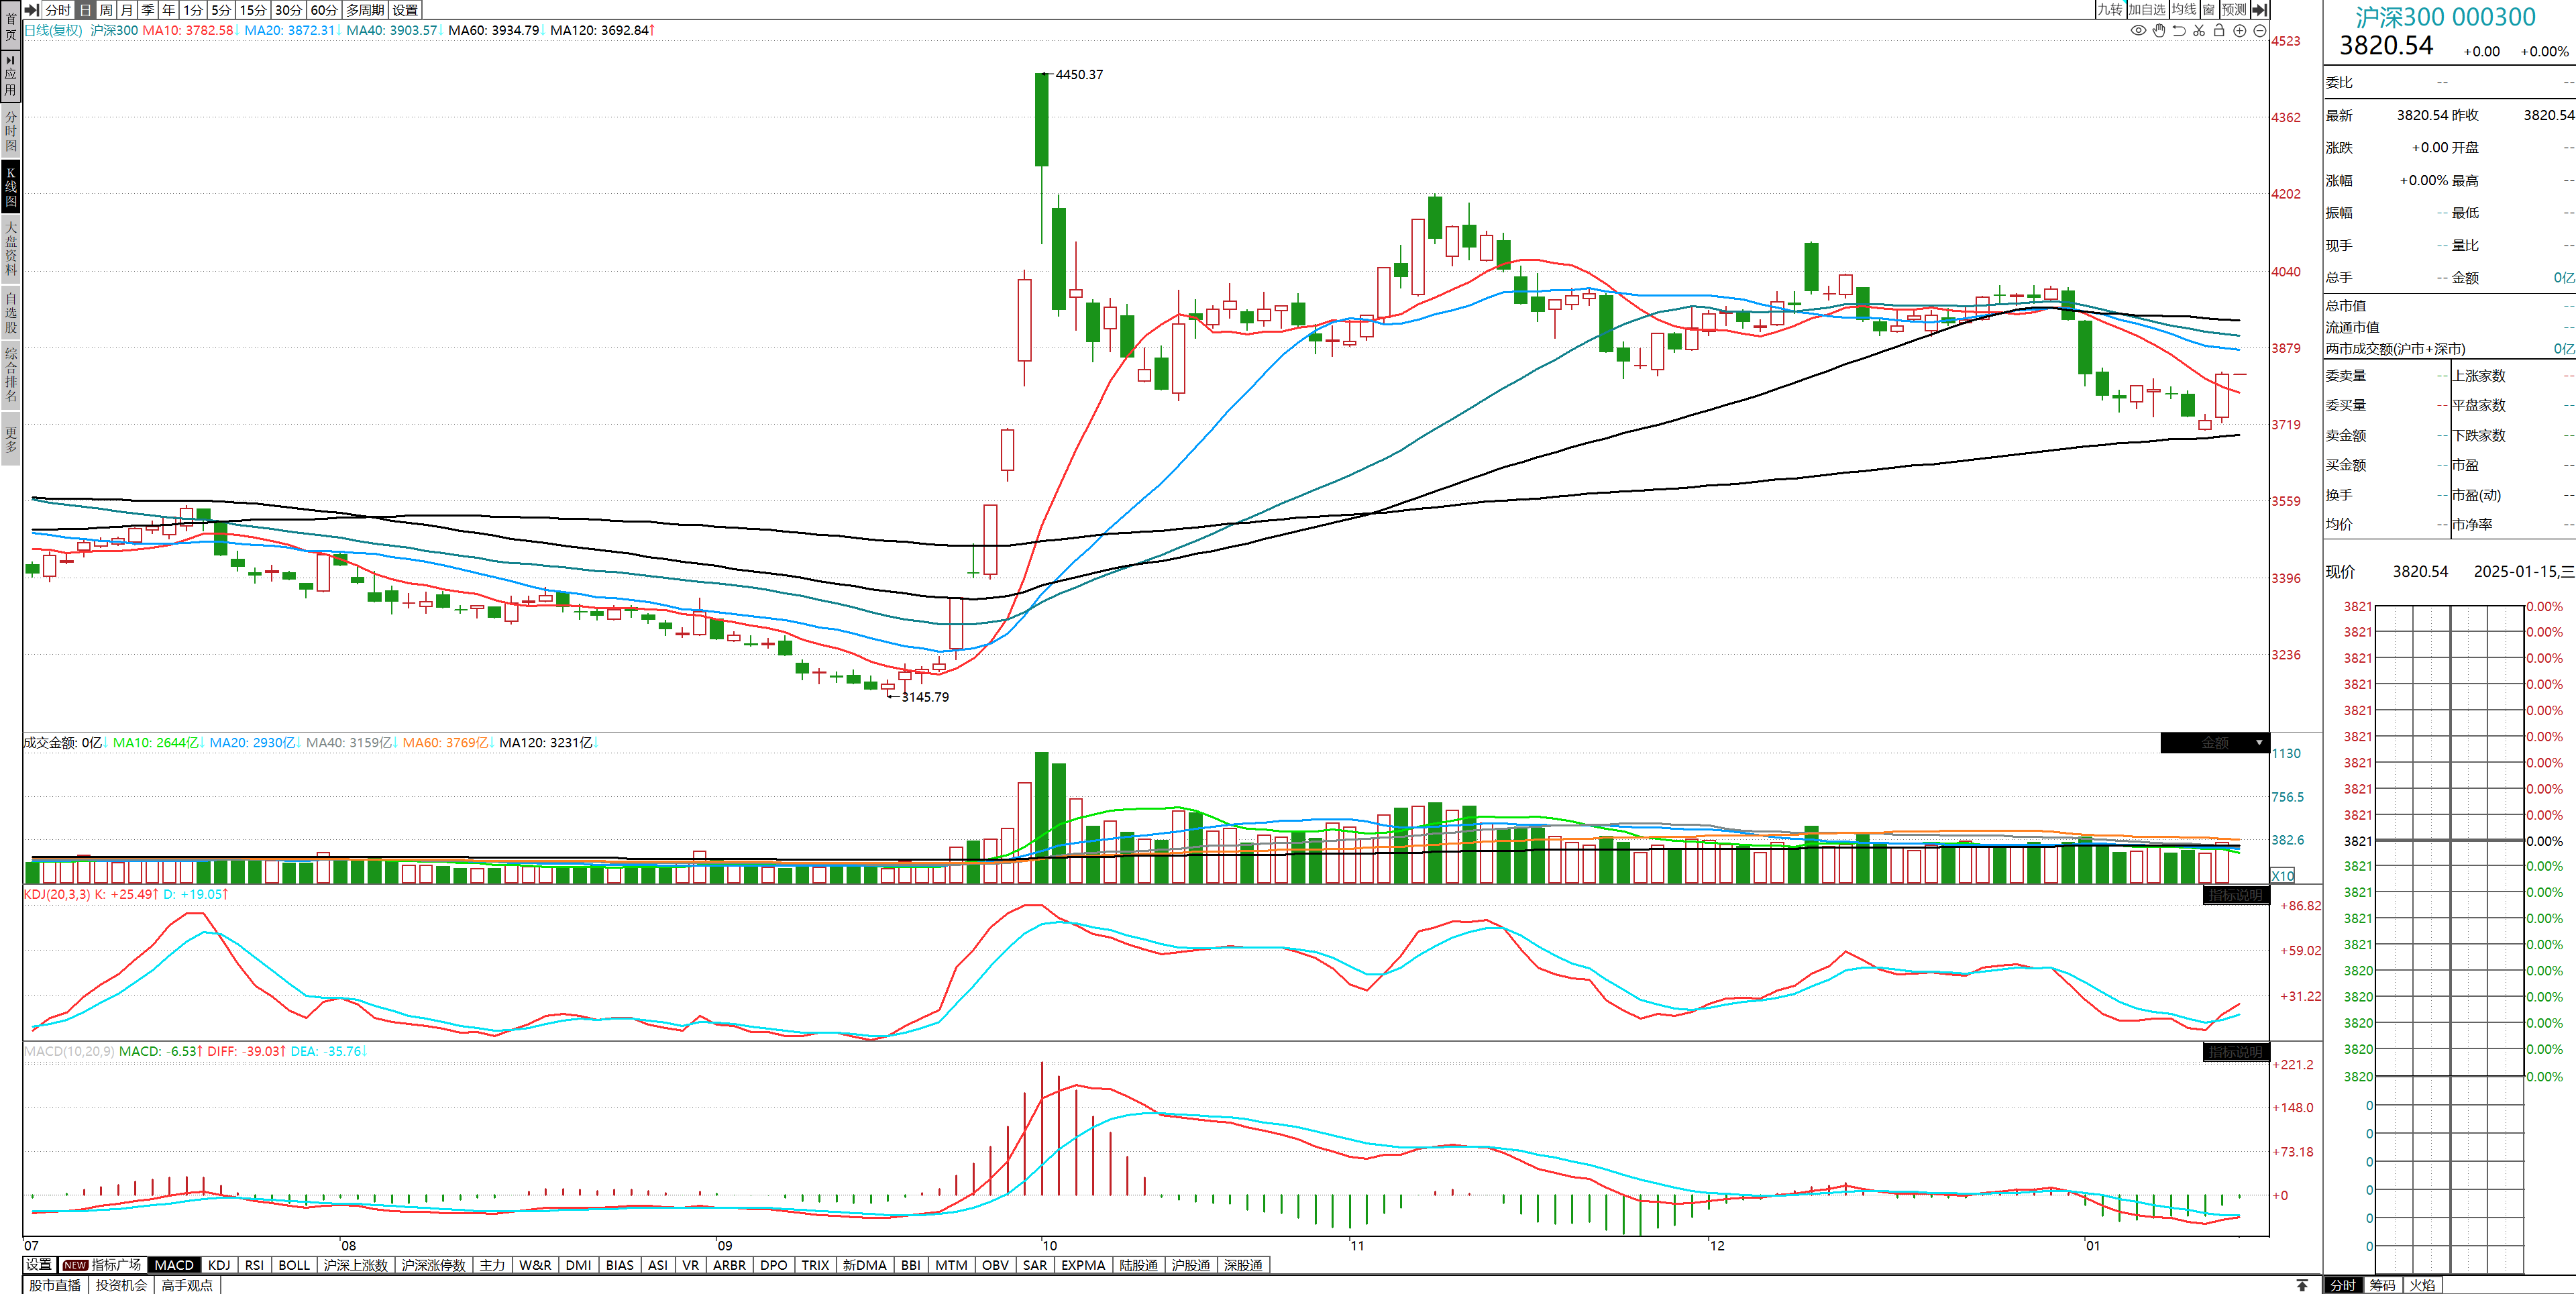Toggle 均线 moving average lines
Screen dimensions: 2576x1294
click(2184, 9)
